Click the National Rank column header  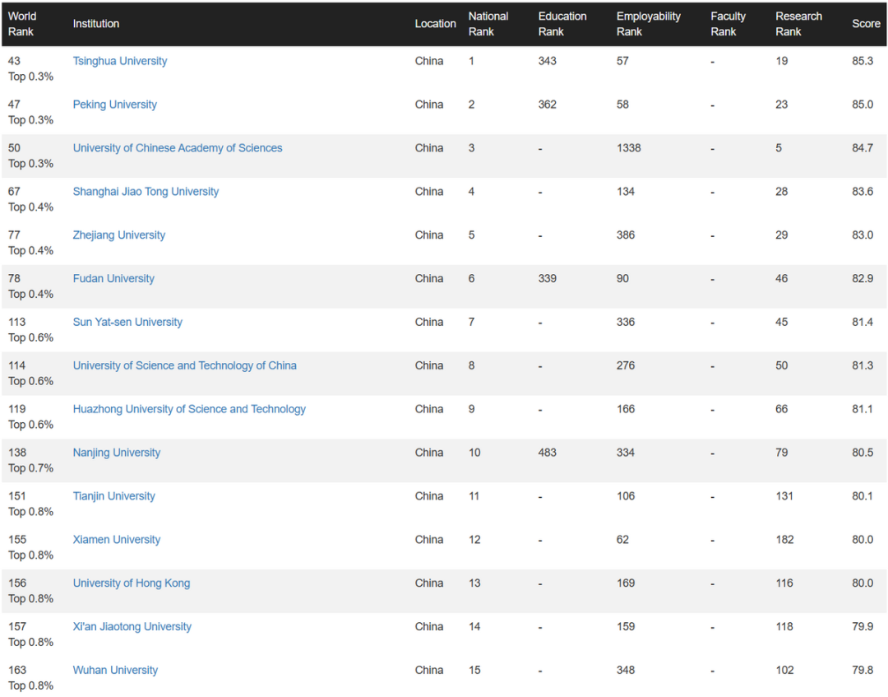(x=488, y=24)
